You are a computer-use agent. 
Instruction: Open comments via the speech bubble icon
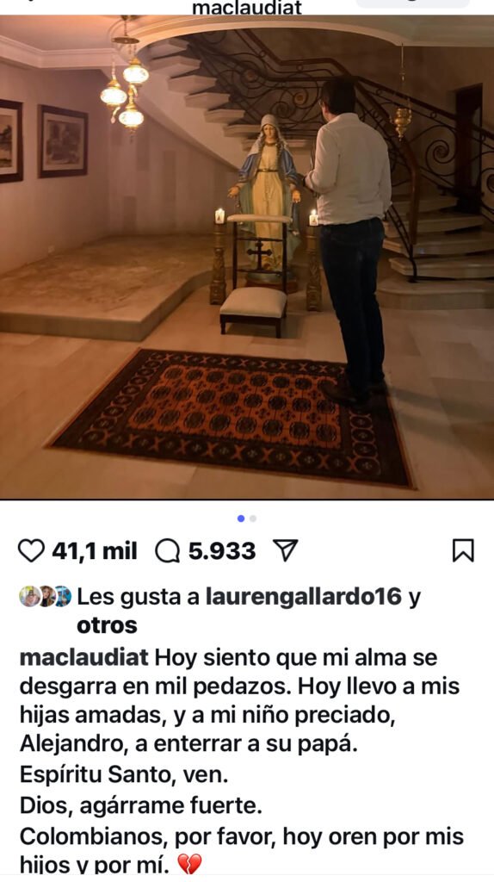tap(168, 551)
